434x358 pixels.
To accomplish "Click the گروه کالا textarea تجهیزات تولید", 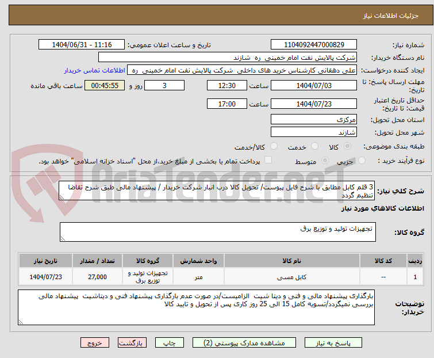I will (x=218, y=232).
